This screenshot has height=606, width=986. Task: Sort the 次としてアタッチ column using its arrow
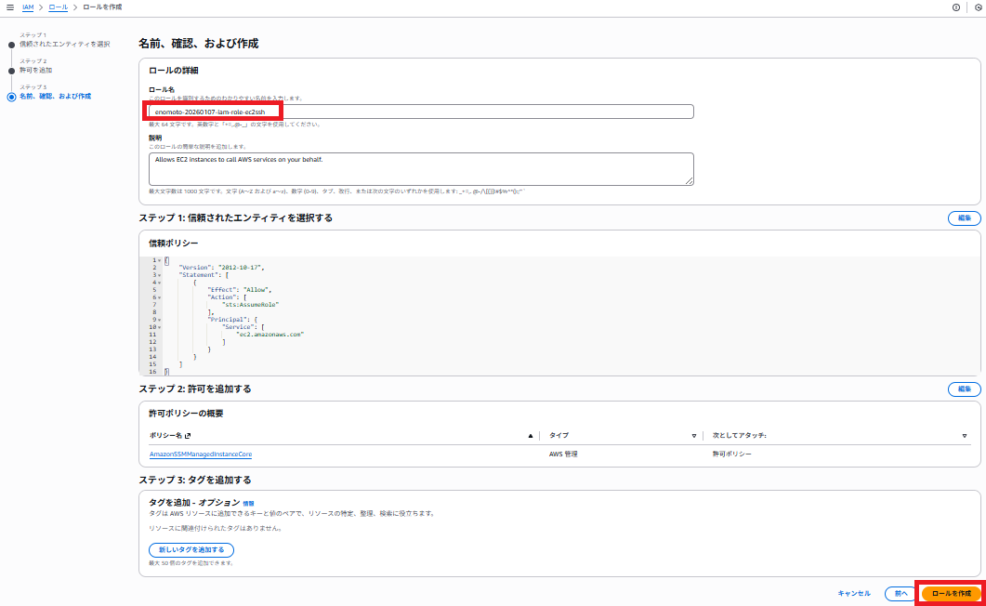[964, 435]
